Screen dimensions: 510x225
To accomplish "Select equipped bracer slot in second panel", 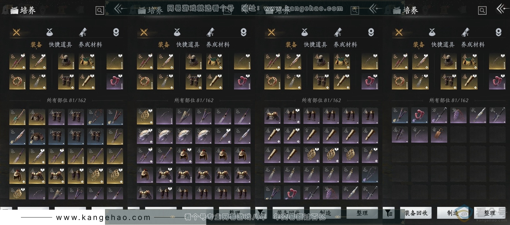I will 214,81.
